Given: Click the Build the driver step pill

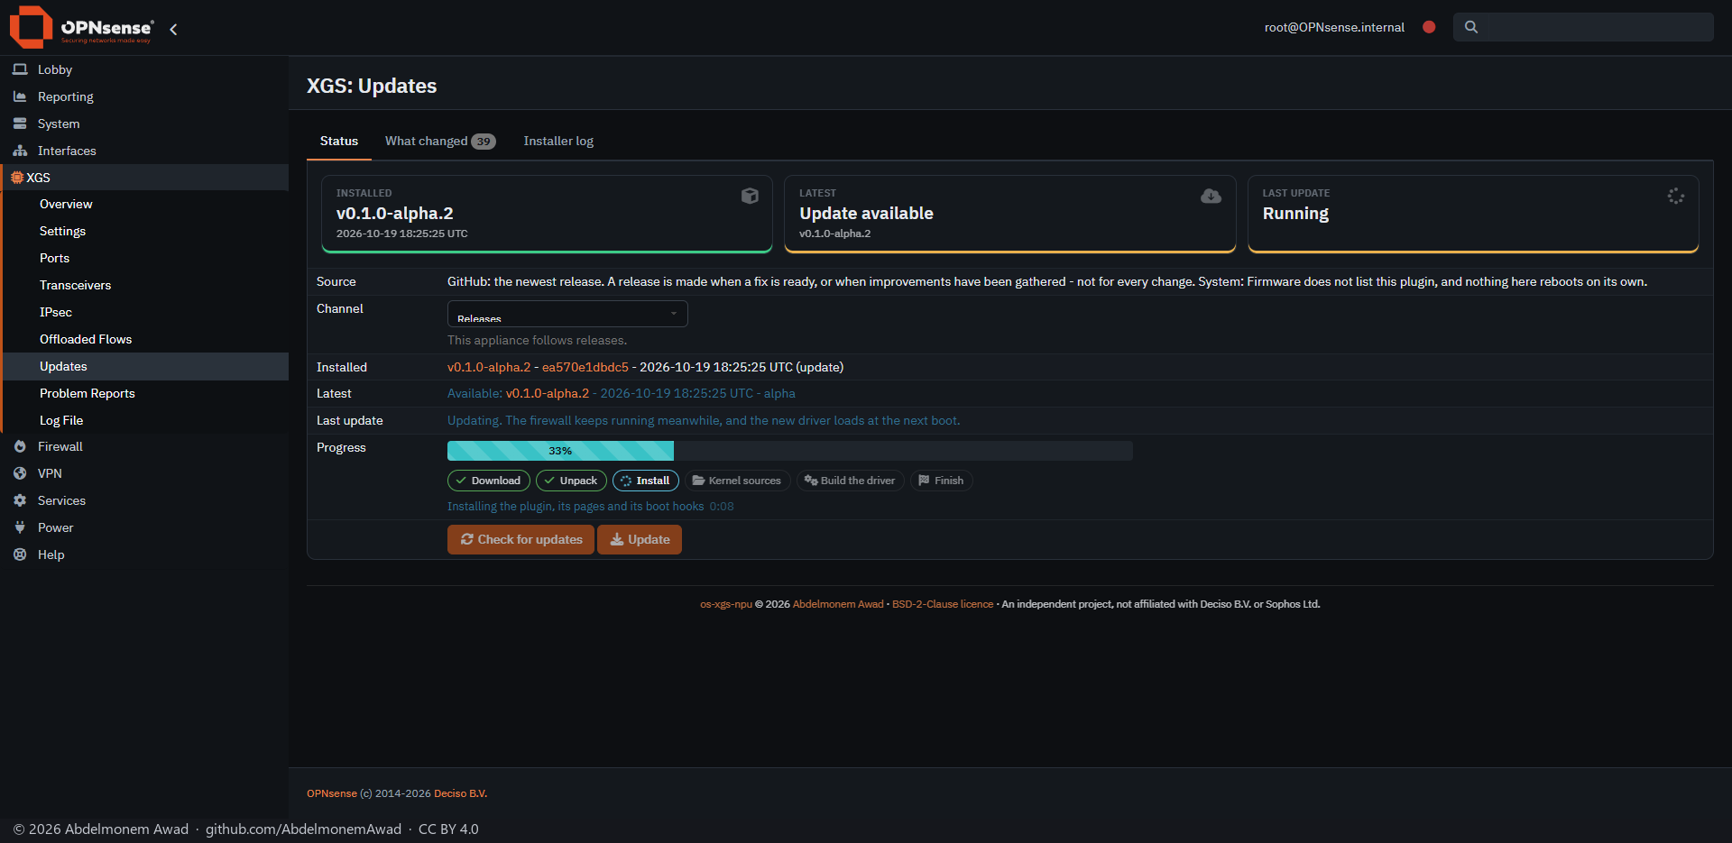Looking at the screenshot, I should point(850,481).
